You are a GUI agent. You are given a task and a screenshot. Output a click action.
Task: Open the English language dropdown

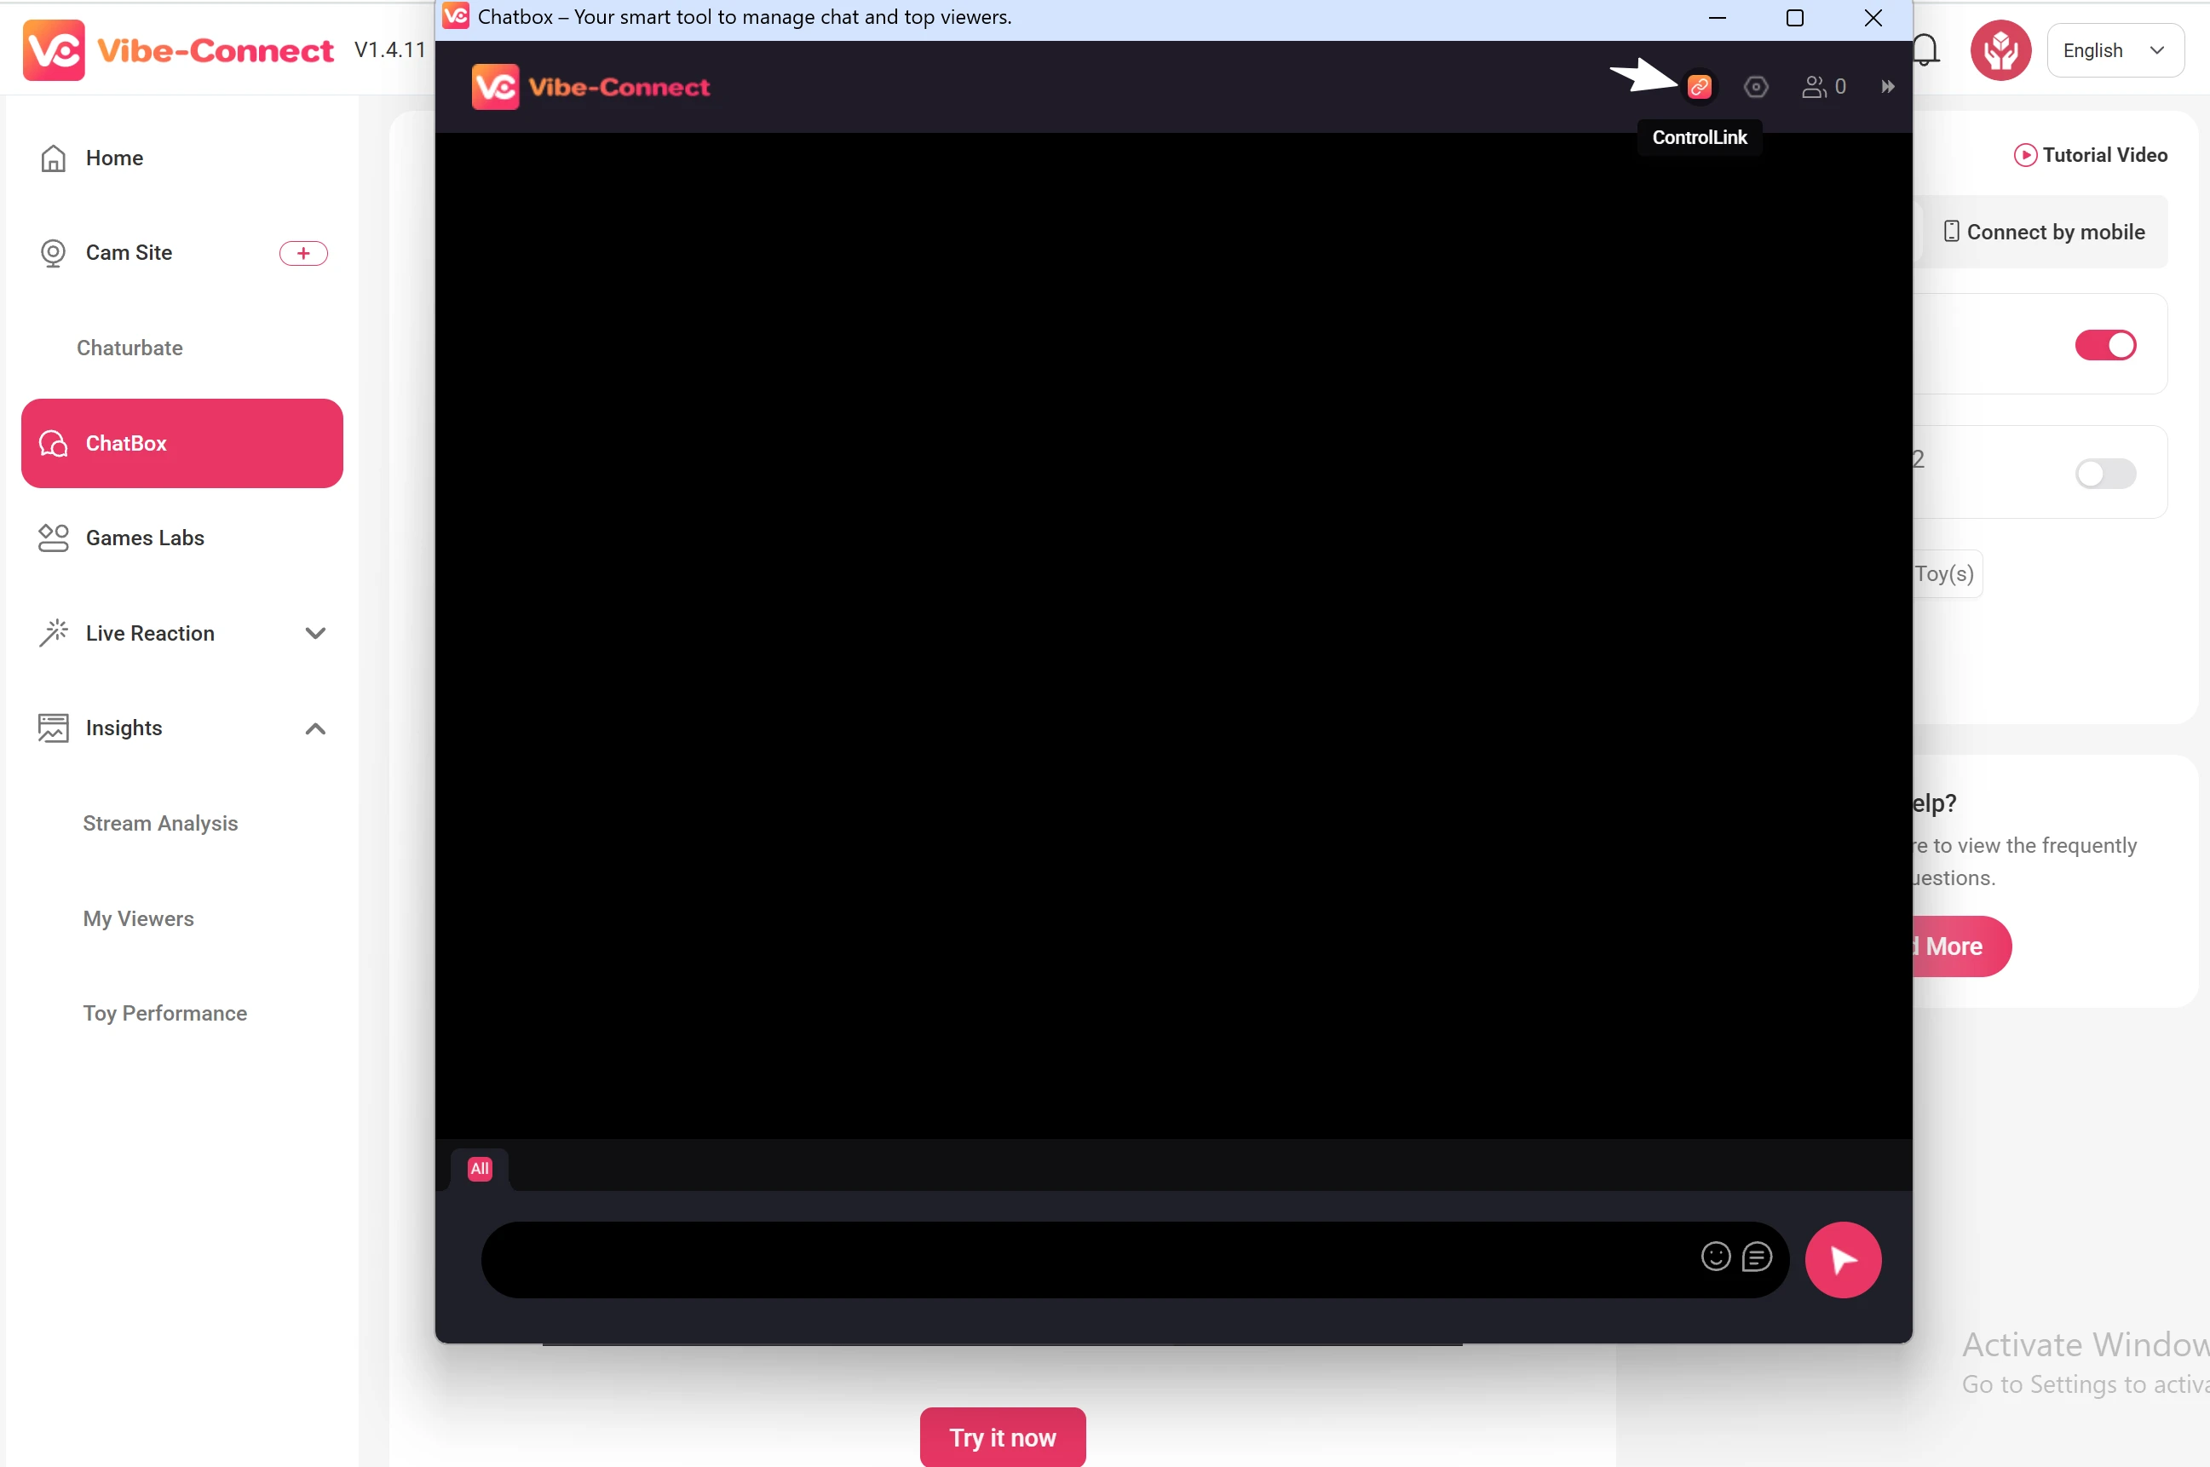point(2115,50)
